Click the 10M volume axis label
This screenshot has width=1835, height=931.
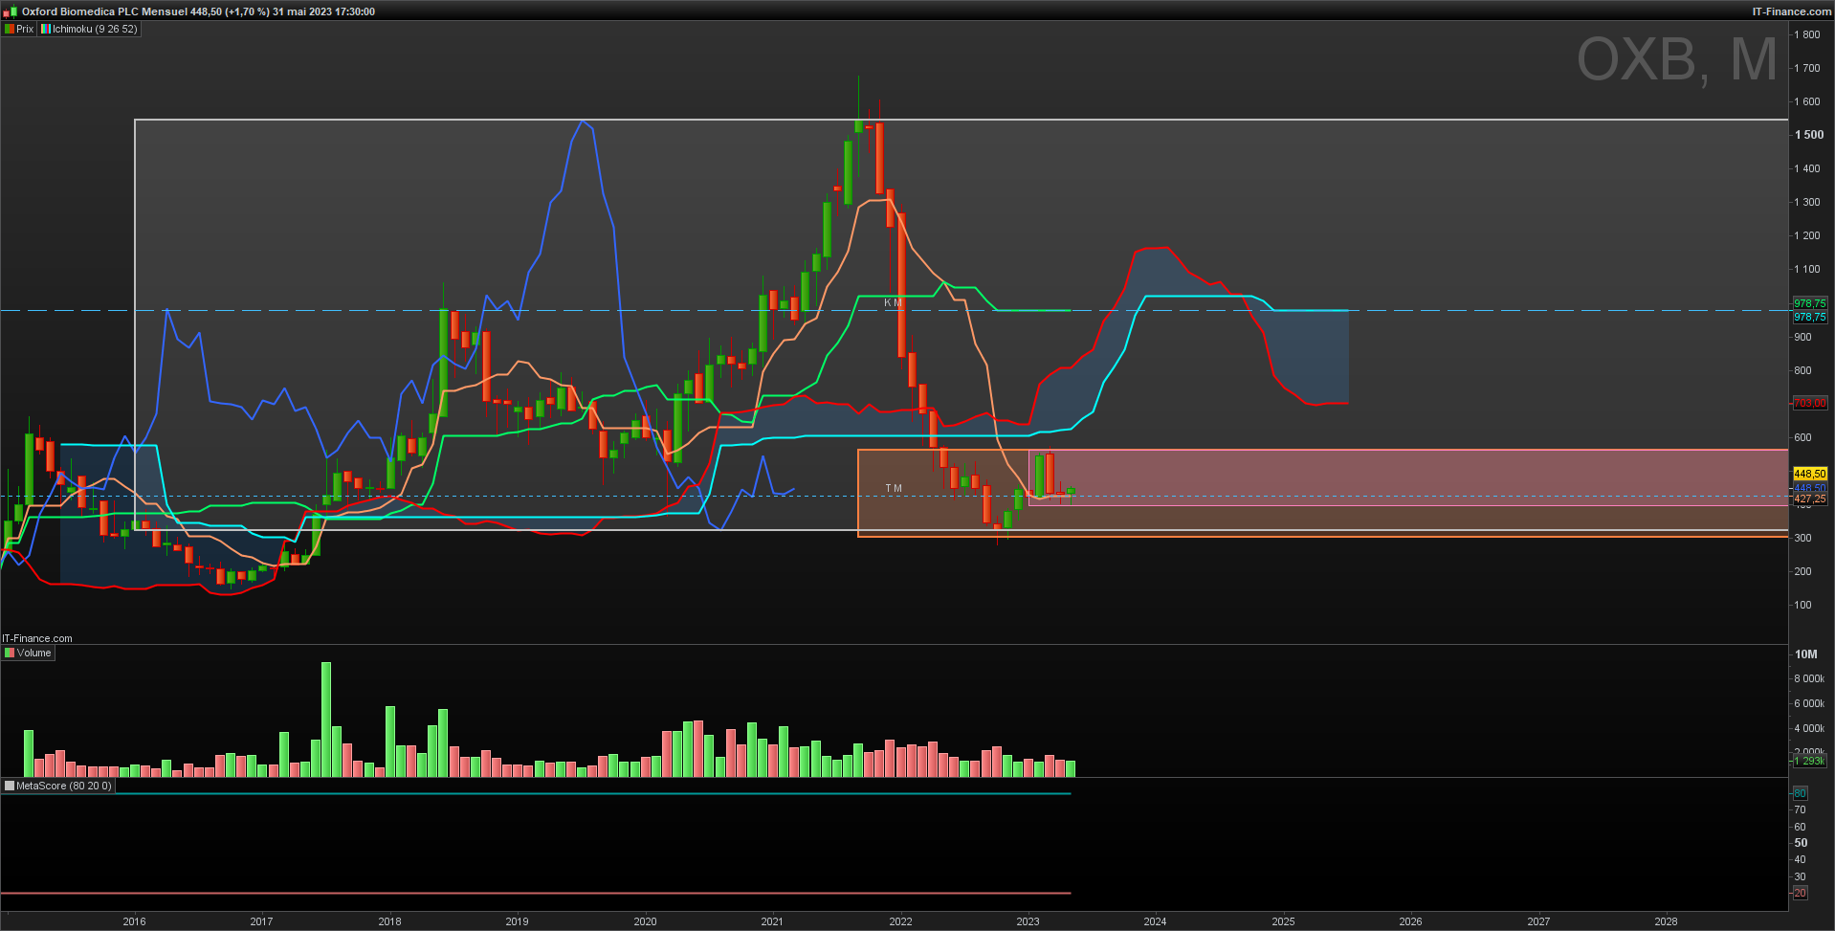click(1806, 654)
